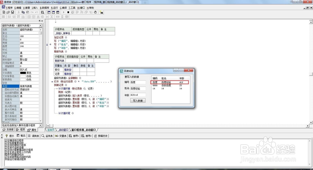Click the 文本颜色 black color swatch
313x170 pixels.
click(23, 73)
